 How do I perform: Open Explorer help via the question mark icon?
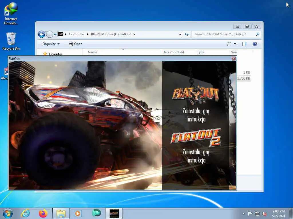coord(255,44)
